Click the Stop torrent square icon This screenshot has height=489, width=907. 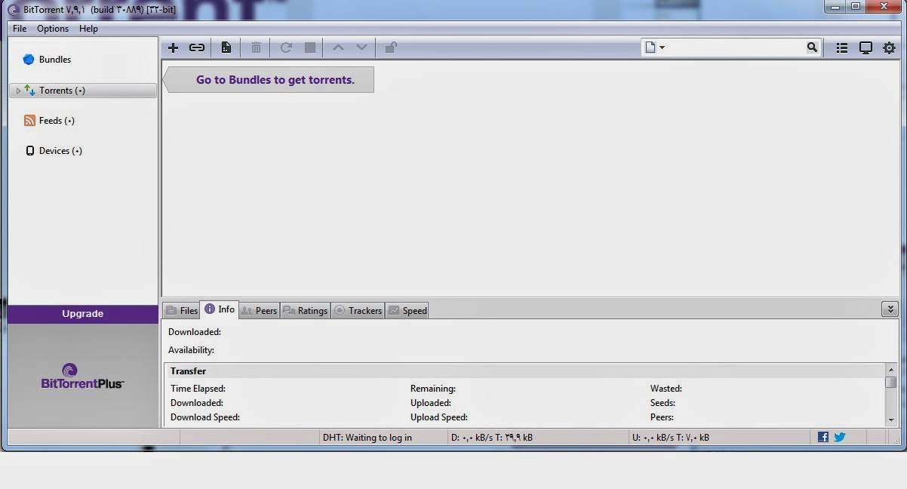pos(309,48)
